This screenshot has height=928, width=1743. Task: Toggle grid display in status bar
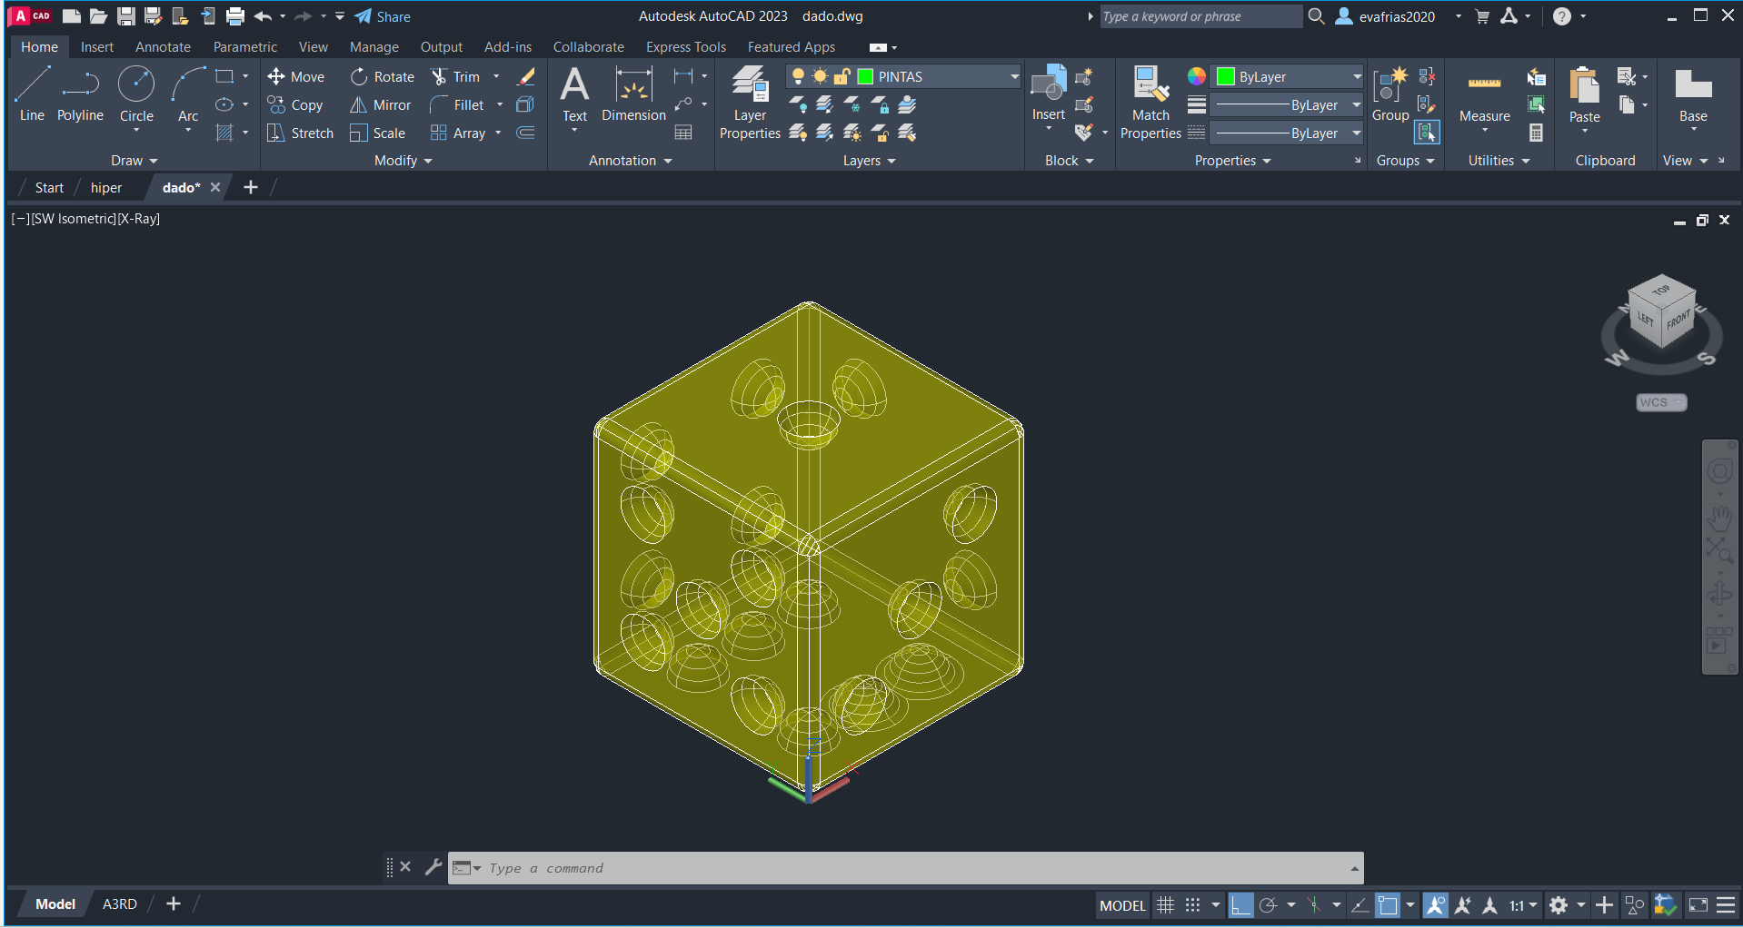click(1165, 905)
